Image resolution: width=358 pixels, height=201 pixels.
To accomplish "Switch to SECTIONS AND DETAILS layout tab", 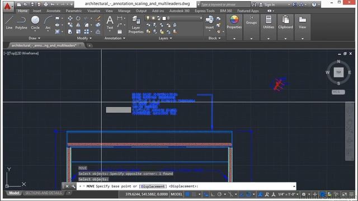I will (x=44, y=193).
